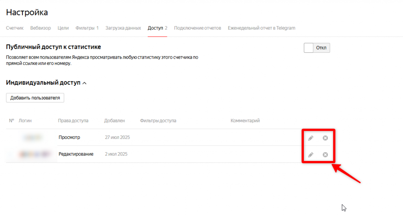
Task: Open Еженедельный отчет в Telegram tab
Action: (261, 28)
